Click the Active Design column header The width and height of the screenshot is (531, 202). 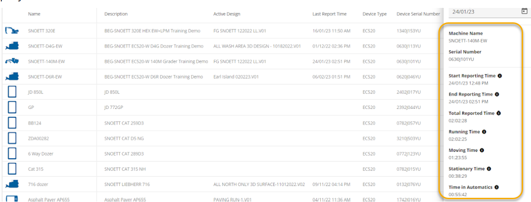(227, 14)
